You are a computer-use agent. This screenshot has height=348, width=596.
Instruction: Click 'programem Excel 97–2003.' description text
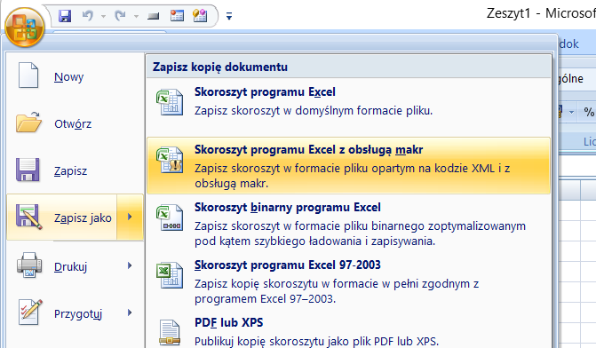click(x=266, y=299)
